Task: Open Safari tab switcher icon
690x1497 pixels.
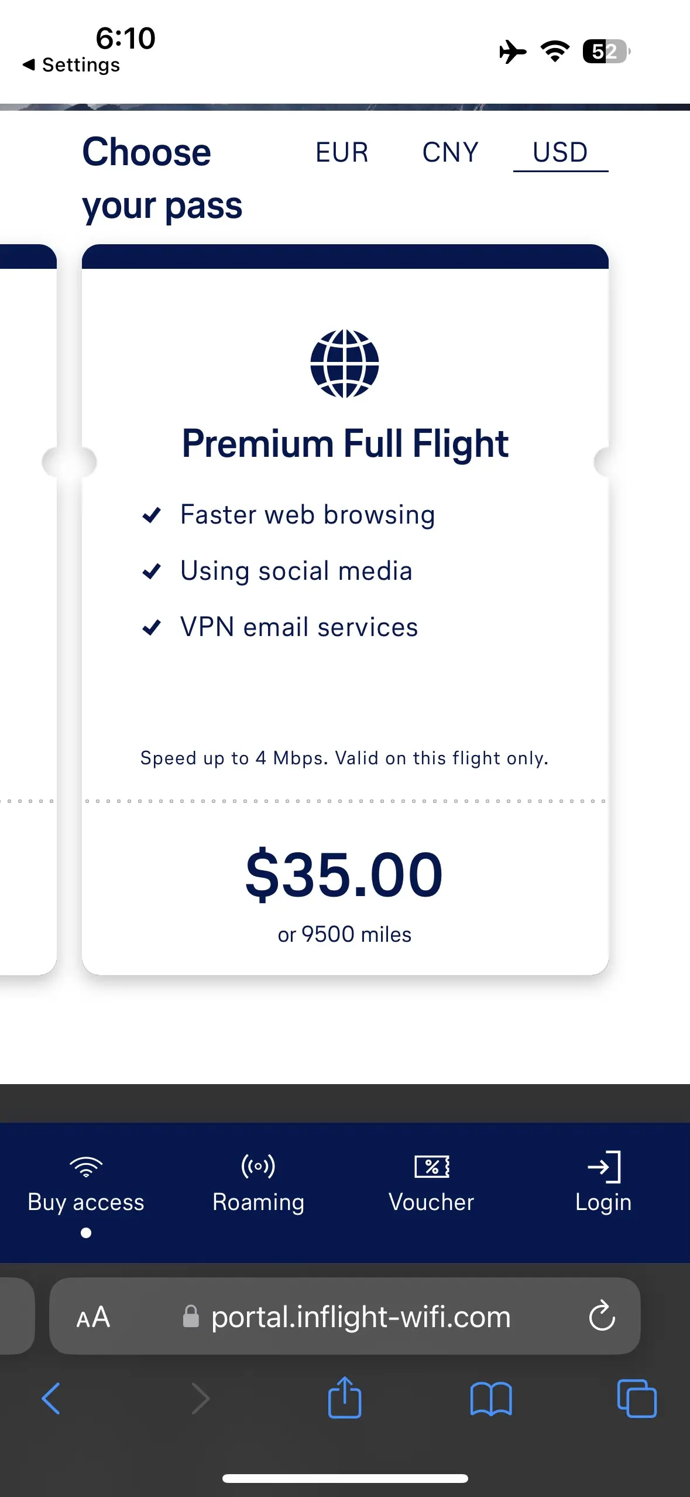Action: tap(636, 1399)
